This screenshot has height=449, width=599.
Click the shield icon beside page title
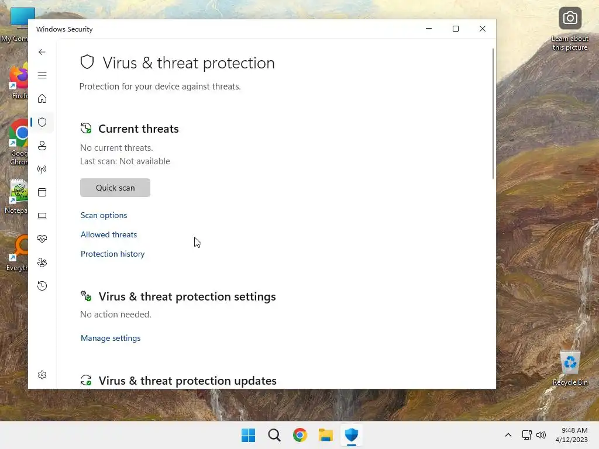(87, 62)
